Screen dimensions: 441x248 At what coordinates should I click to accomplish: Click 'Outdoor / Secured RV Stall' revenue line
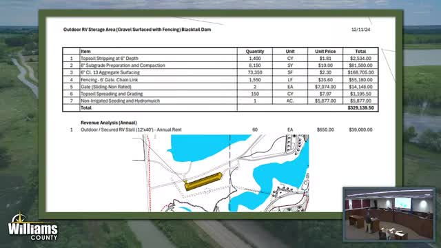pyautogui.click(x=131, y=130)
